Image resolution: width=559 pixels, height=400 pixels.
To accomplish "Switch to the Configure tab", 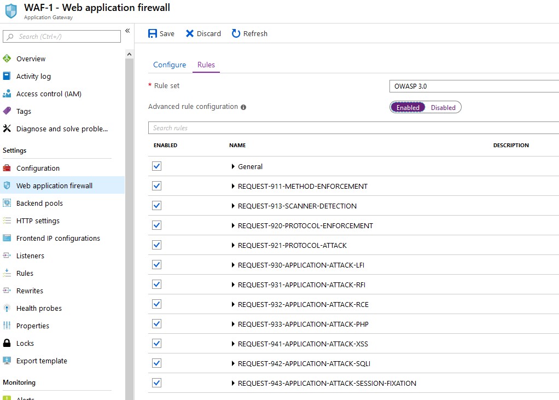I will tap(170, 65).
